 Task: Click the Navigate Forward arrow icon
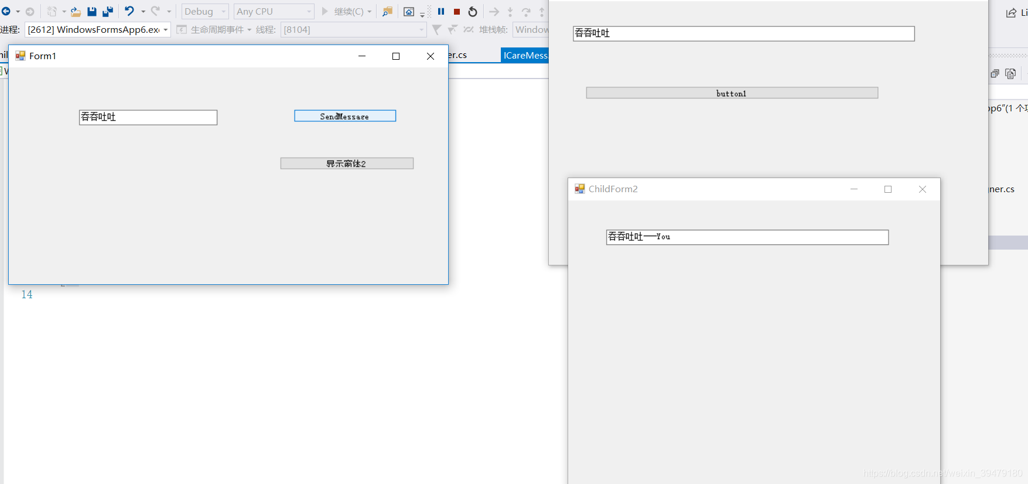click(30, 12)
